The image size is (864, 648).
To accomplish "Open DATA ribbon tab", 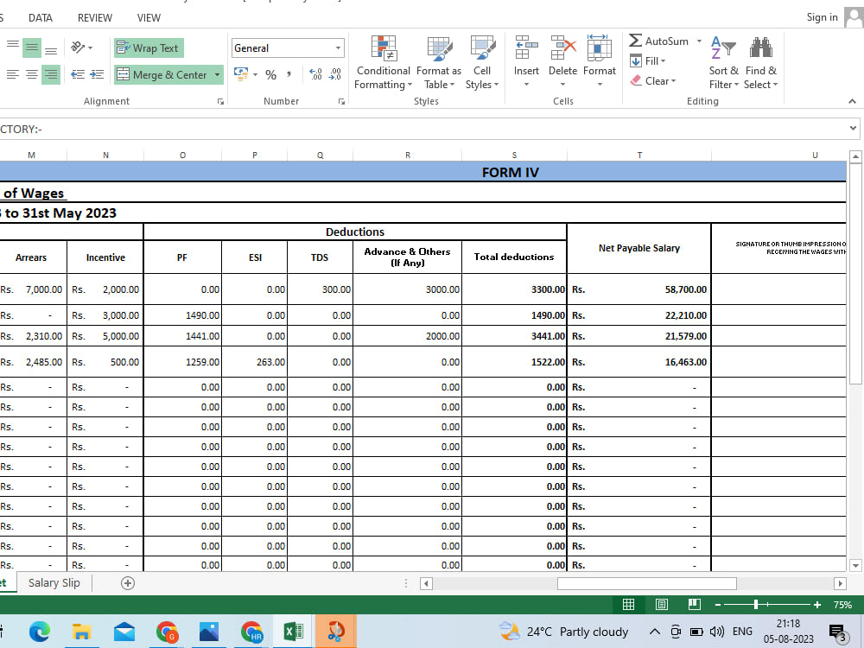I will (41, 17).
